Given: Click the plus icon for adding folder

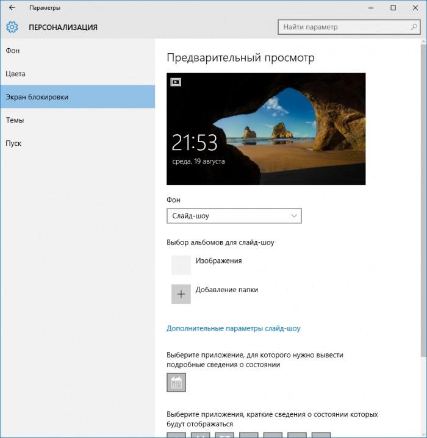Looking at the screenshot, I should pyautogui.click(x=181, y=294).
